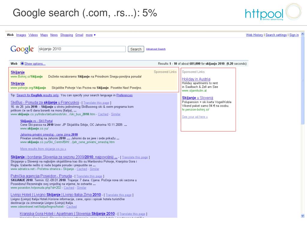
Task: Open Web History link
Action: (254, 35)
